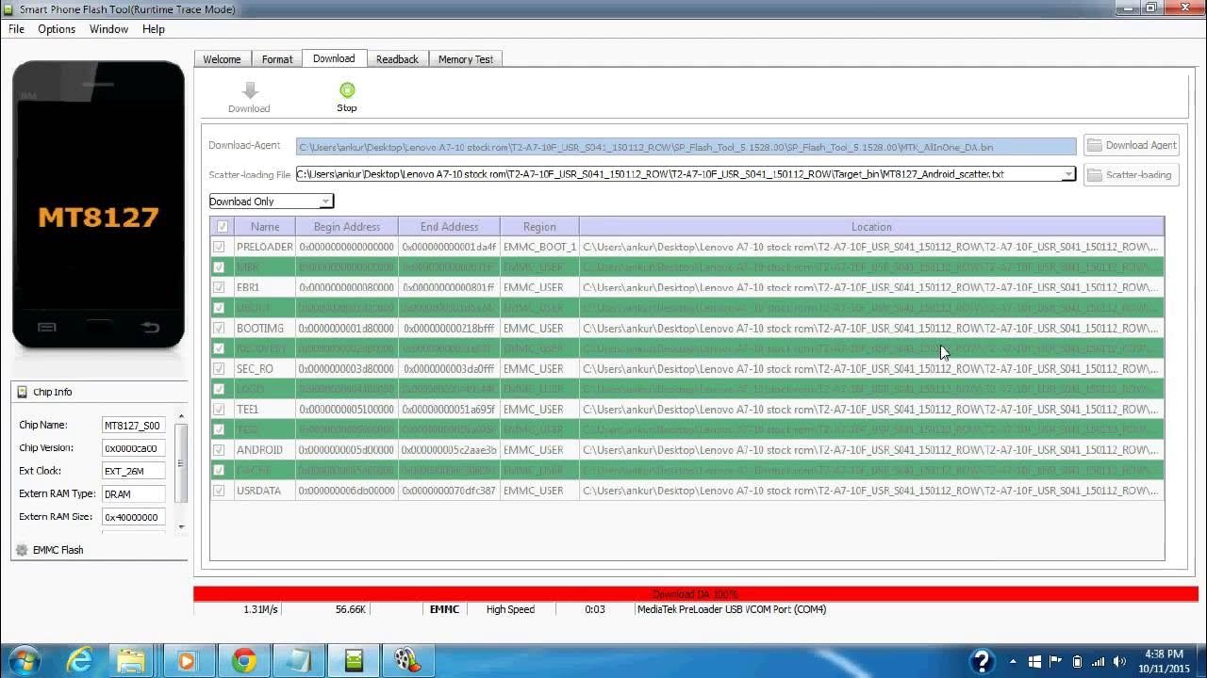Click the USRDATA end address 0x0000000070dfc387

(449, 491)
